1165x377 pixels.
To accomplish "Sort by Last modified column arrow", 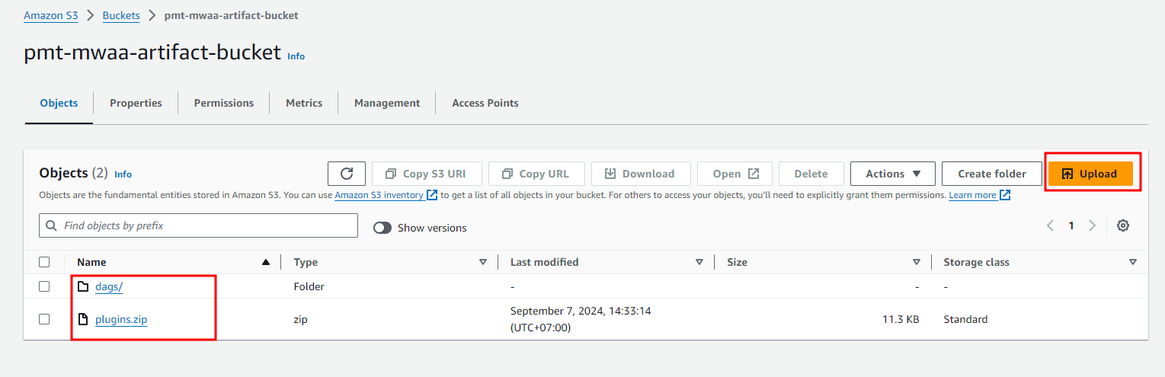I will pyautogui.click(x=699, y=262).
